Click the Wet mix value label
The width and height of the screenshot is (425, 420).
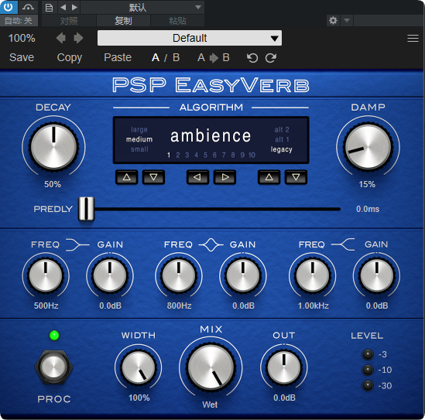pos(210,405)
